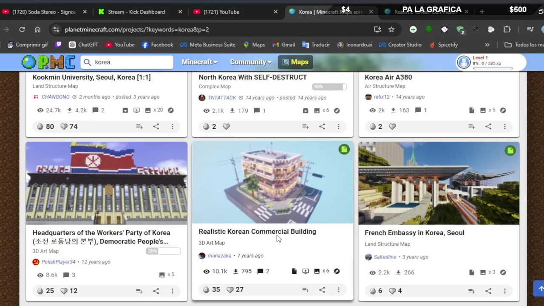Open more options for Realistic Korean Commercial Building

[338, 290]
